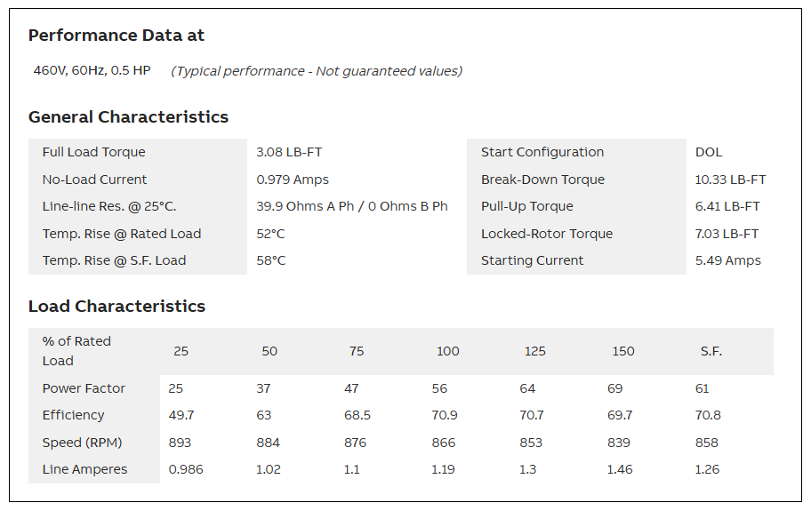The width and height of the screenshot is (811, 511).
Task: Select the Speed (RPM) row label
Action: [82, 443]
